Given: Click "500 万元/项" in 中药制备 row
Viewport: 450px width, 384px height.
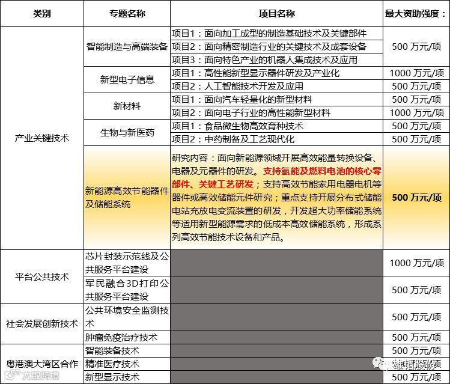Looking at the screenshot, I should coord(416,139).
